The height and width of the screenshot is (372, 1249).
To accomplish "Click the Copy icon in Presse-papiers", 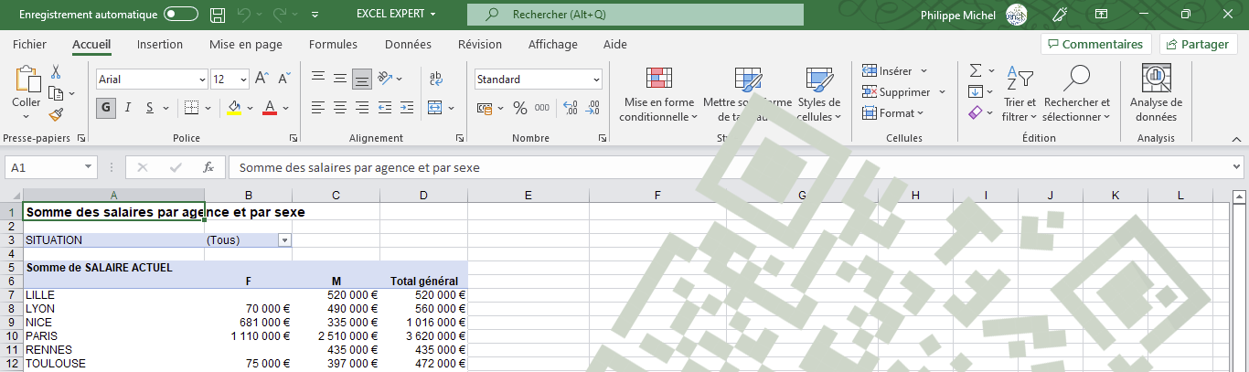I will pyautogui.click(x=55, y=93).
